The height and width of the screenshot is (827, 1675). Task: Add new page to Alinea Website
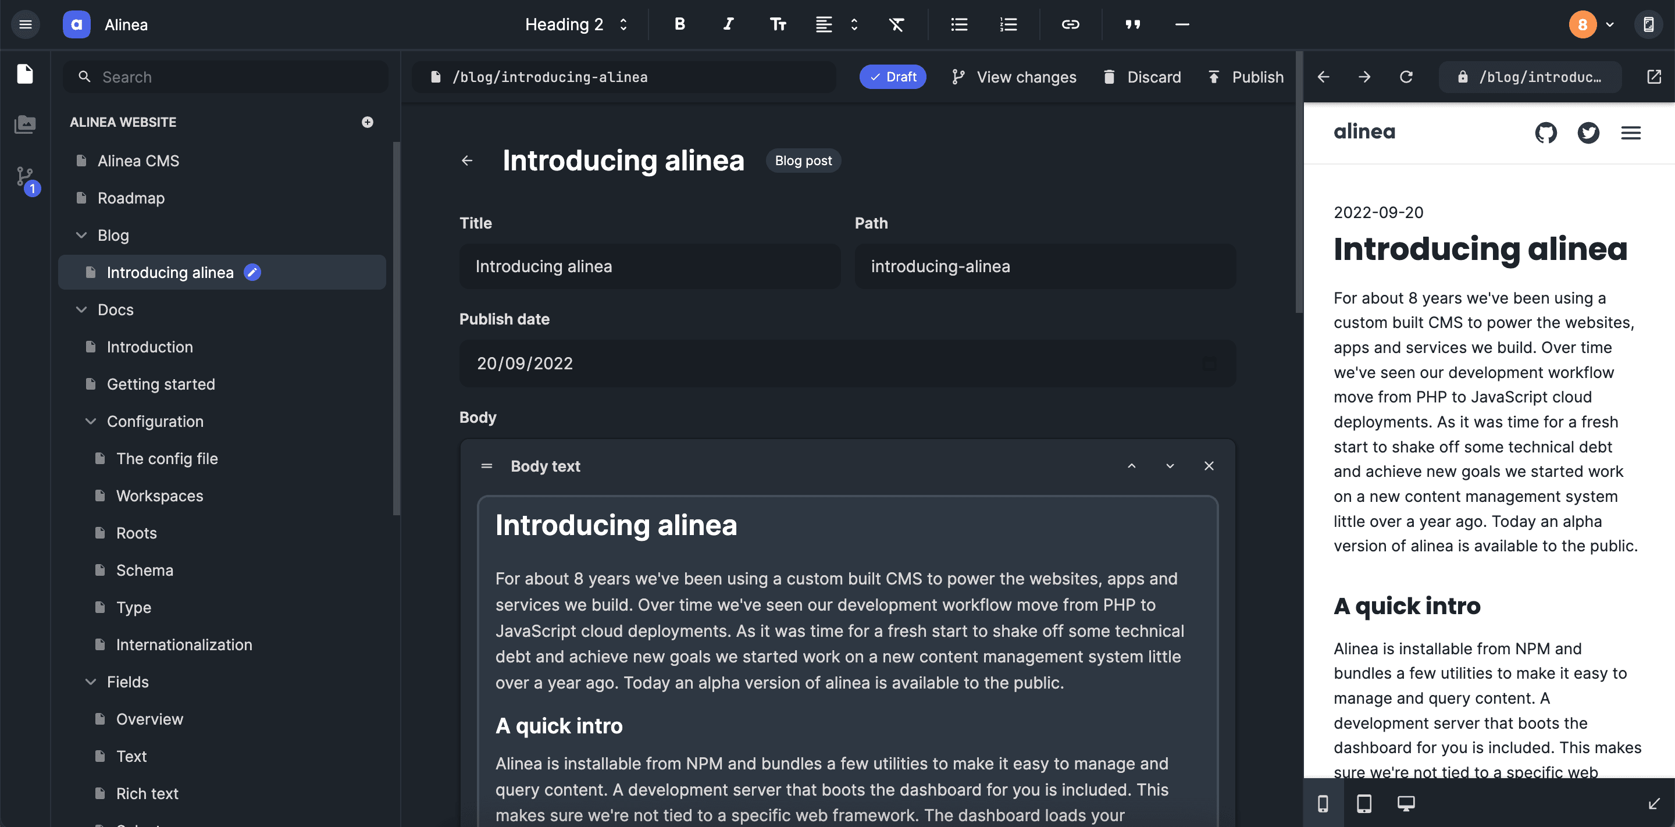pyautogui.click(x=368, y=122)
